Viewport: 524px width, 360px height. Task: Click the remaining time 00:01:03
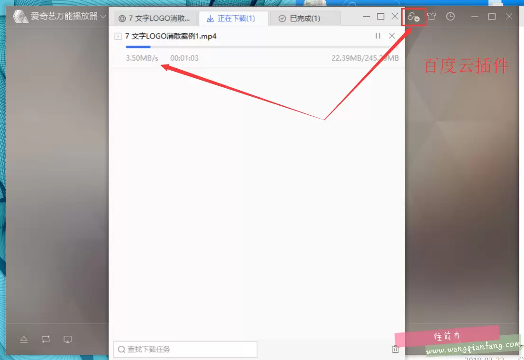coord(184,58)
